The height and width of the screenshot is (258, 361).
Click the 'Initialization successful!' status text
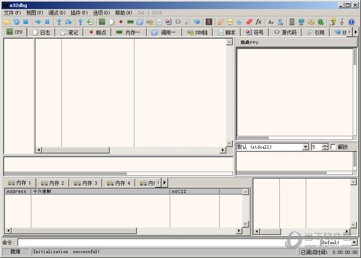[66, 251]
